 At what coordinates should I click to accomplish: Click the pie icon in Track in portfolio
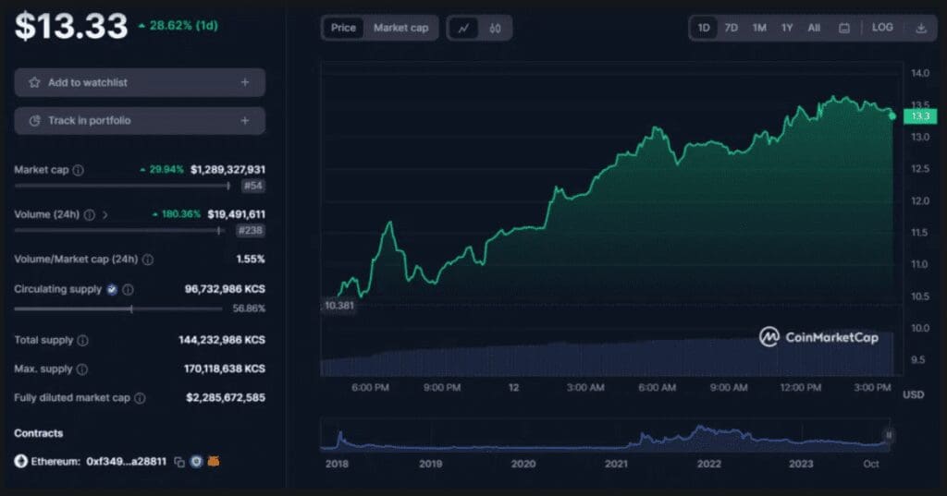tap(34, 121)
